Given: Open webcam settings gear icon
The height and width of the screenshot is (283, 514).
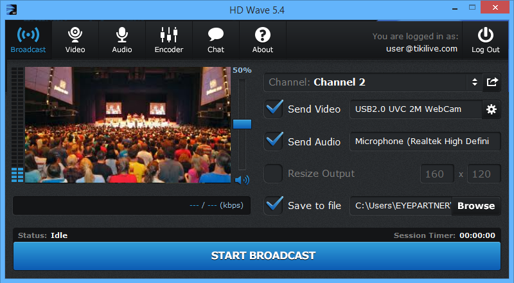Looking at the screenshot, I should click(x=492, y=109).
